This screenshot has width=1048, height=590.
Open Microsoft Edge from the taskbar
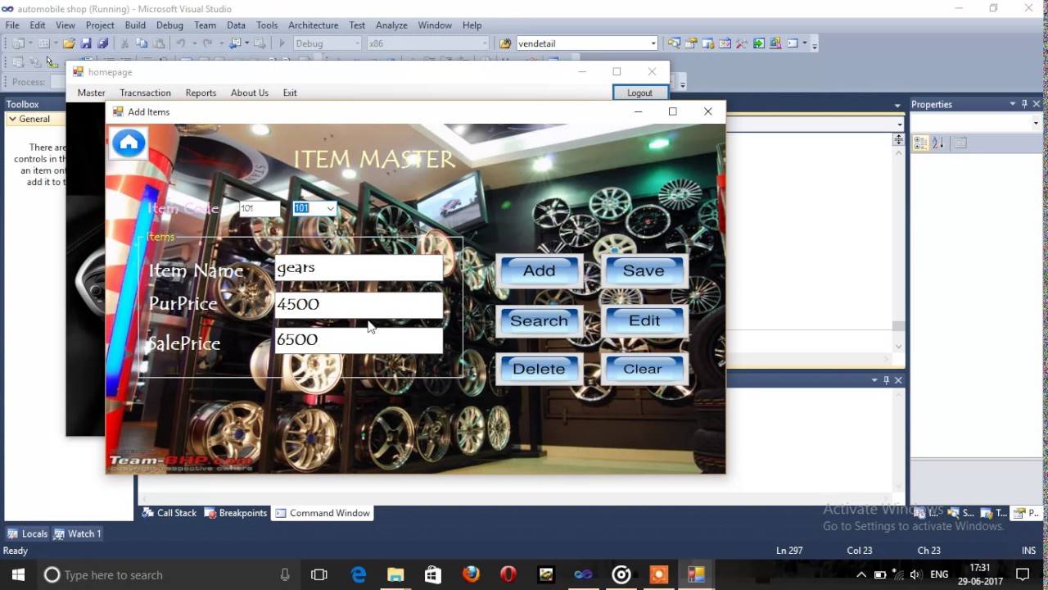(x=359, y=574)
